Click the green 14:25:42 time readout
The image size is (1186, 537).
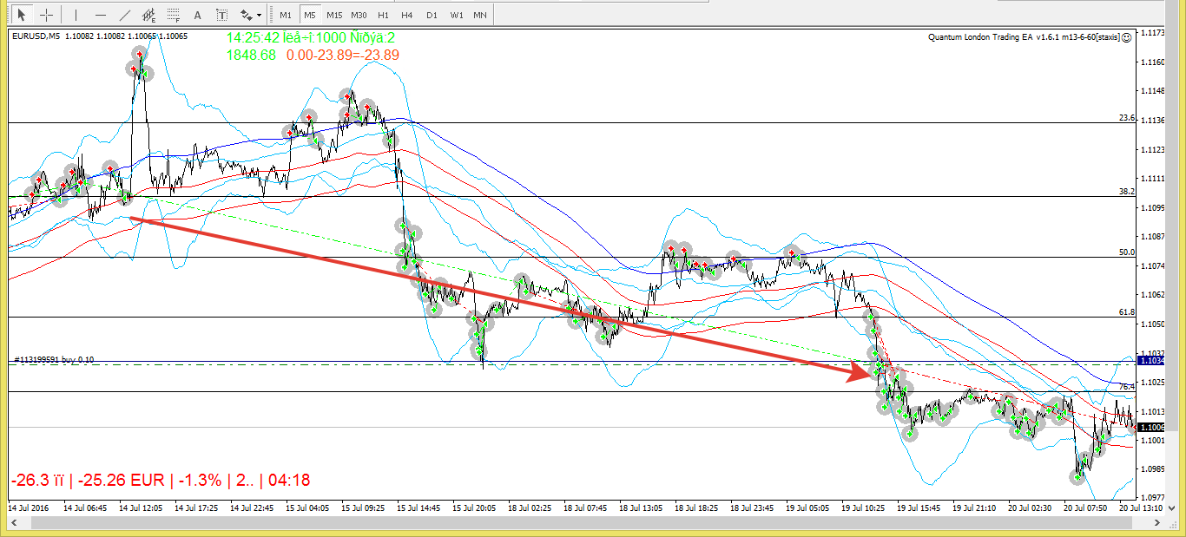point(252,38)
